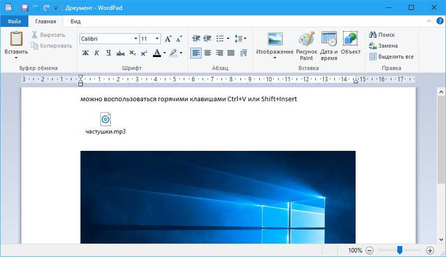
Task: Decrease the paragraph indent
Action: 196,39
